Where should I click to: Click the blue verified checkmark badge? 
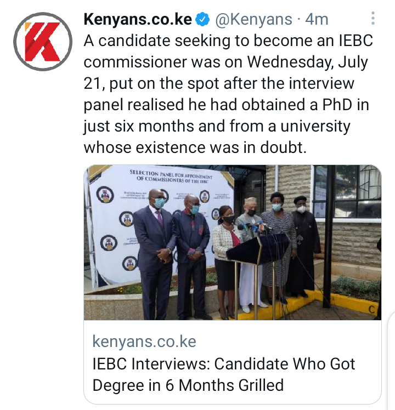click(203, 20)
